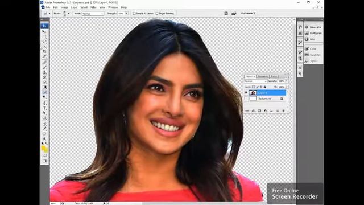This screenshot has width=364, height=205.
Task: Select the Pen tool
Action: pos(44,103)
